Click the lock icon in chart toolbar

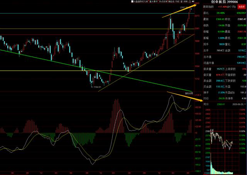coord(189,2)
